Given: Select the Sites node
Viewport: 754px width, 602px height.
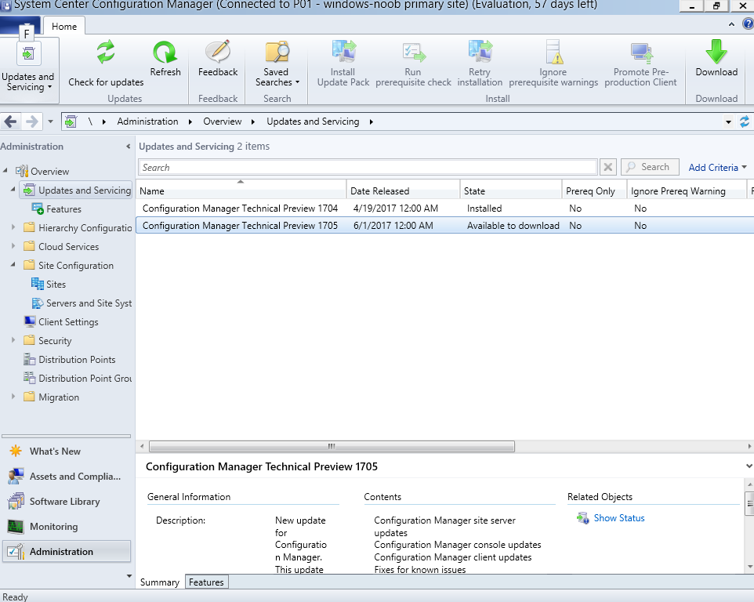Looking at the screenshot, I should click(49, 285).
